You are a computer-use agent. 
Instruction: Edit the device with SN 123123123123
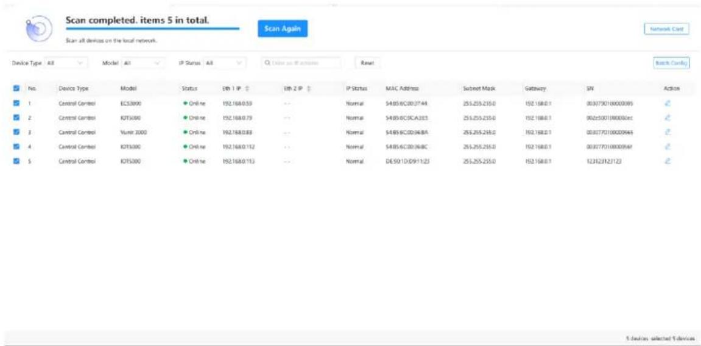(668, 160)
